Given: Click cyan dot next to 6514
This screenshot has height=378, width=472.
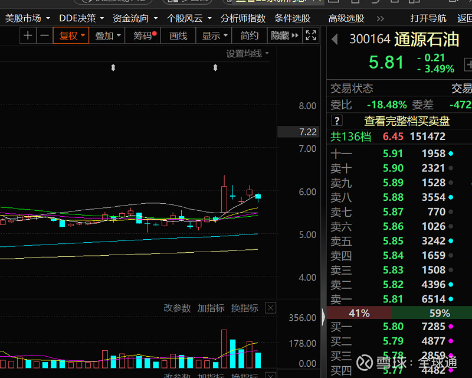Looking at the screenshot, I should pyautogui.click(x=451, y=299).
